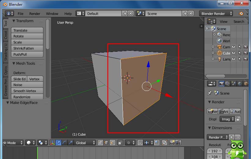Click the Smooth Vertex button
The height and width of the screenshot is (159, 251).
27,91
